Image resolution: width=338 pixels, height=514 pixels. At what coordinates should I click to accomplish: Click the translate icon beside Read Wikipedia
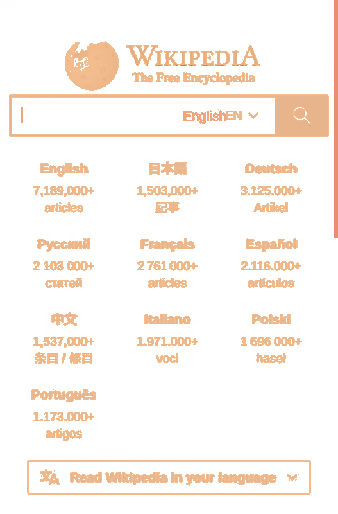(49, 477)
